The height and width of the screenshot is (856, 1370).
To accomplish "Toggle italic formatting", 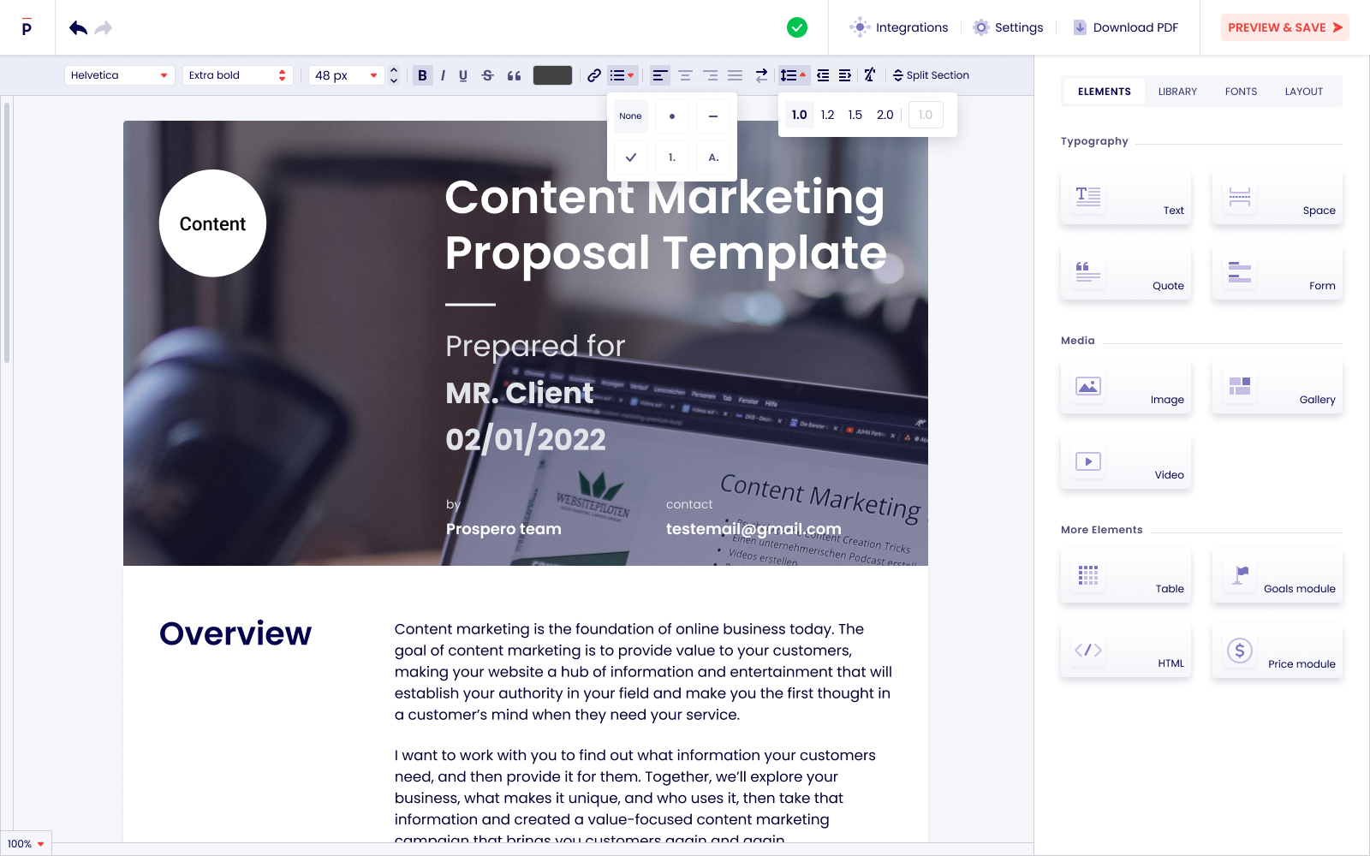I will pos(443,75).
